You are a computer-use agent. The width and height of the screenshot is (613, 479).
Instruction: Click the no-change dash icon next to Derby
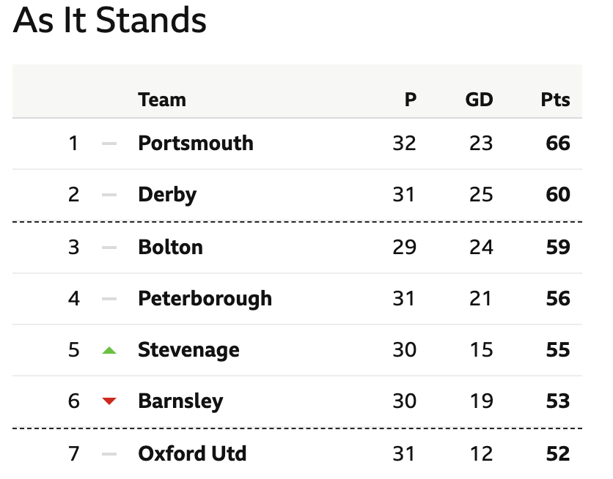109,195
